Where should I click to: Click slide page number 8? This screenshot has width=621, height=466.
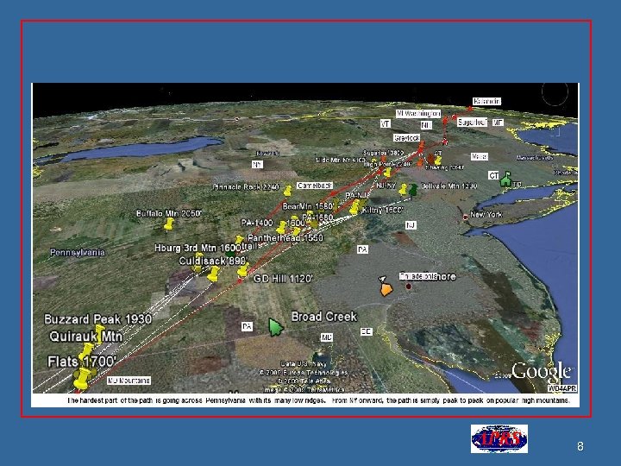[x=580, y=447]
